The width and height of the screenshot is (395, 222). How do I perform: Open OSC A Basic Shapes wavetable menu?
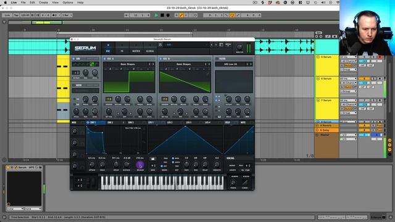click(x=127, y=64)
